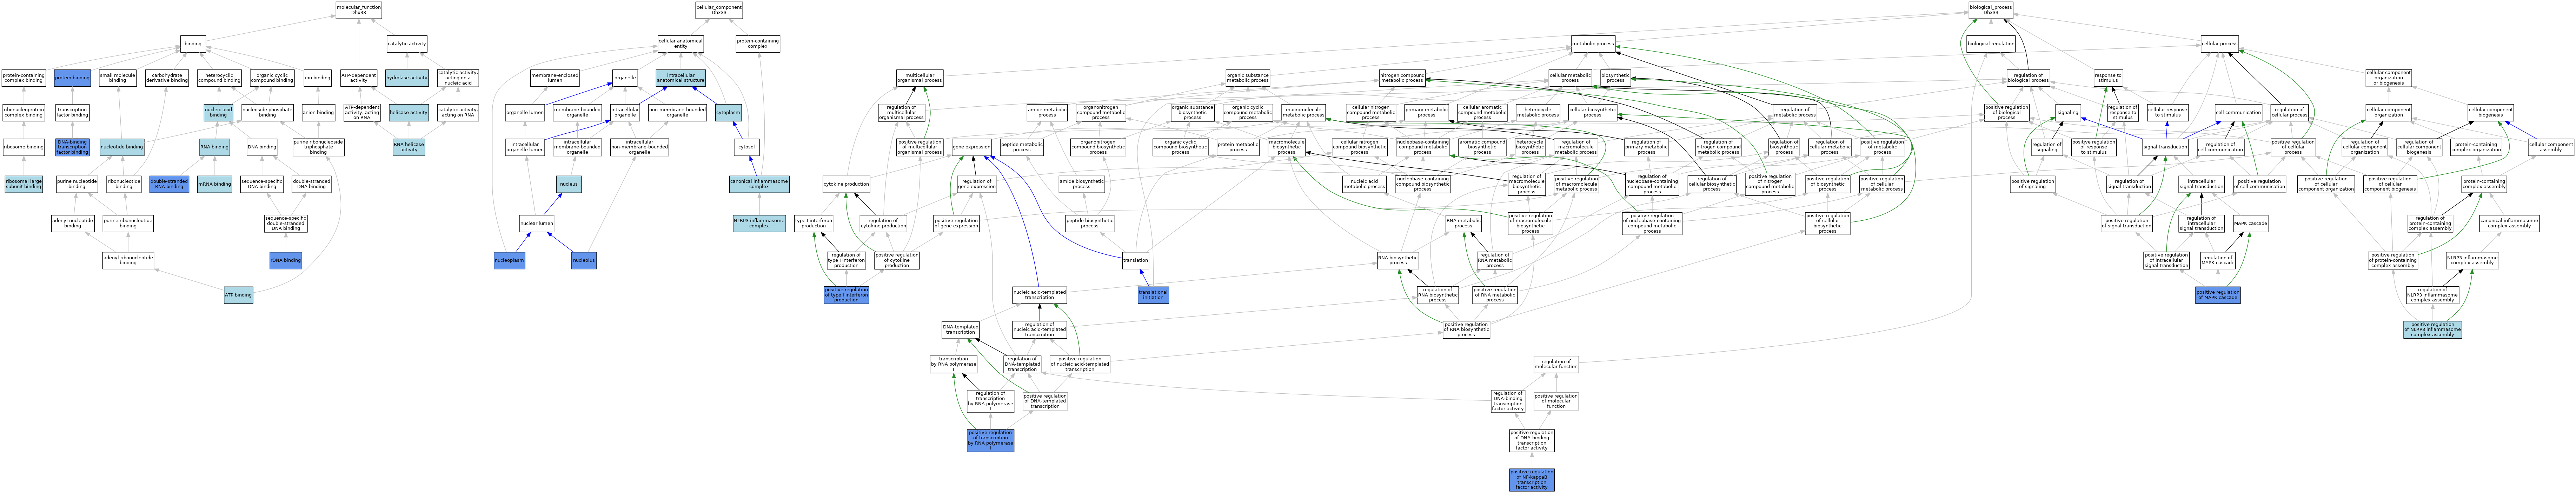Screen dimensions: 2576x493
Task: Select 'ribosomal large subunit binding' node
Action: tap(24, 184)
